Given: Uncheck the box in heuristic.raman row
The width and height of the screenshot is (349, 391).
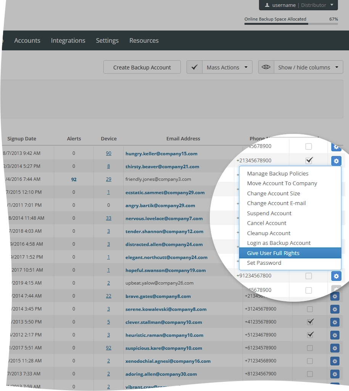Looking at the screenshot, I should coord(310,335).
